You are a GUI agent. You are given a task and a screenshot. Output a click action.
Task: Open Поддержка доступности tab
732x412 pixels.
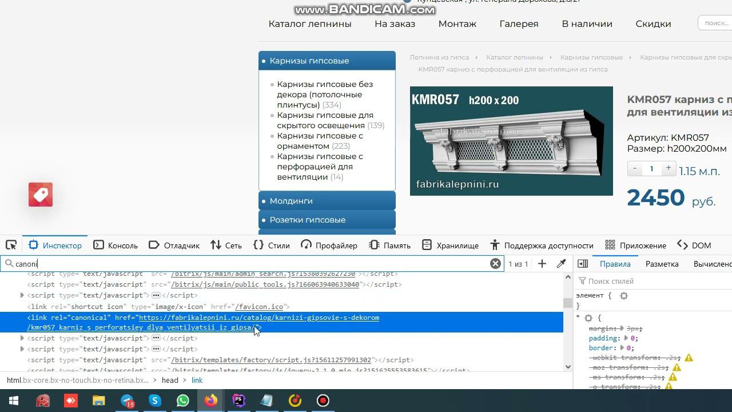click(542, 245)
